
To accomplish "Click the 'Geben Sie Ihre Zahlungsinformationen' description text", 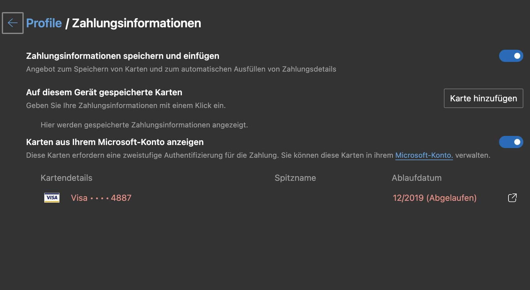I will click(126, 105).
